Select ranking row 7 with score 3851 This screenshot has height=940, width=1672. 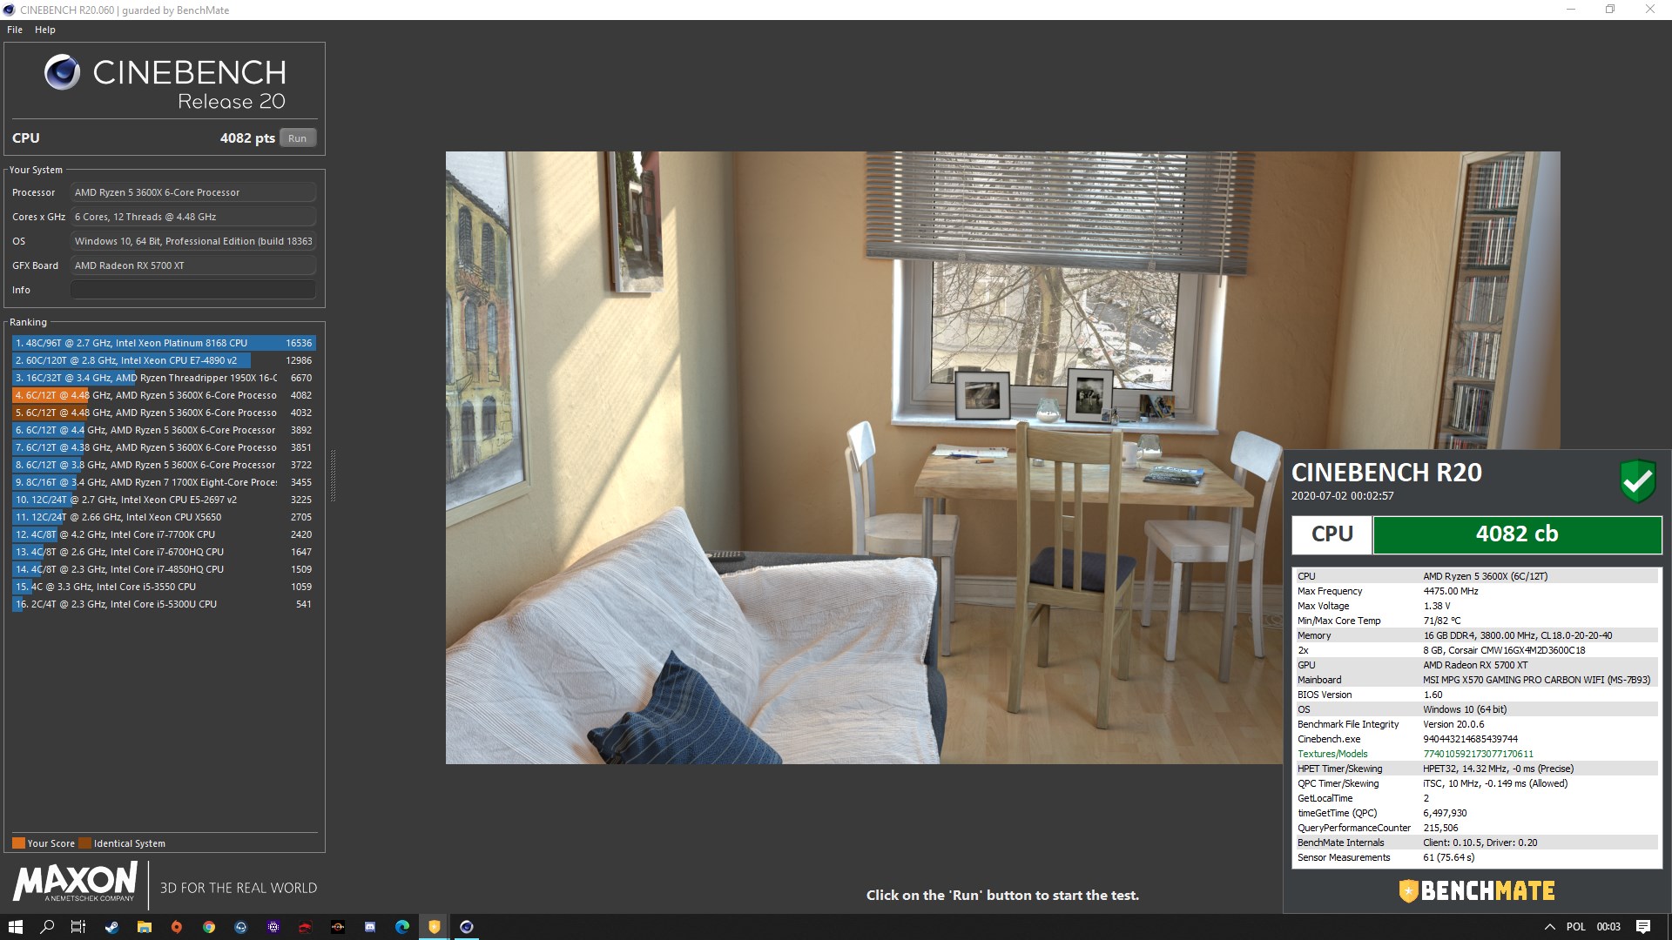point(164,447)
